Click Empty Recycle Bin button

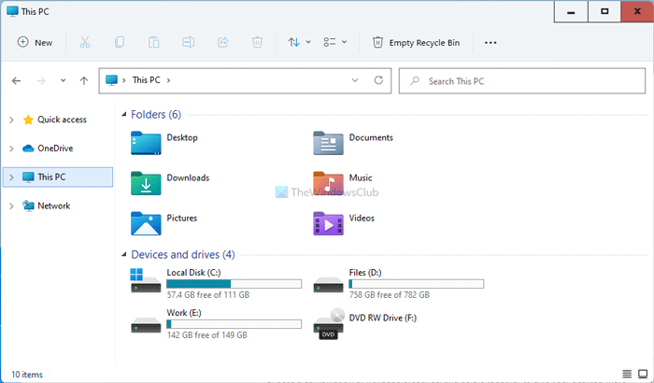(417, 42)
